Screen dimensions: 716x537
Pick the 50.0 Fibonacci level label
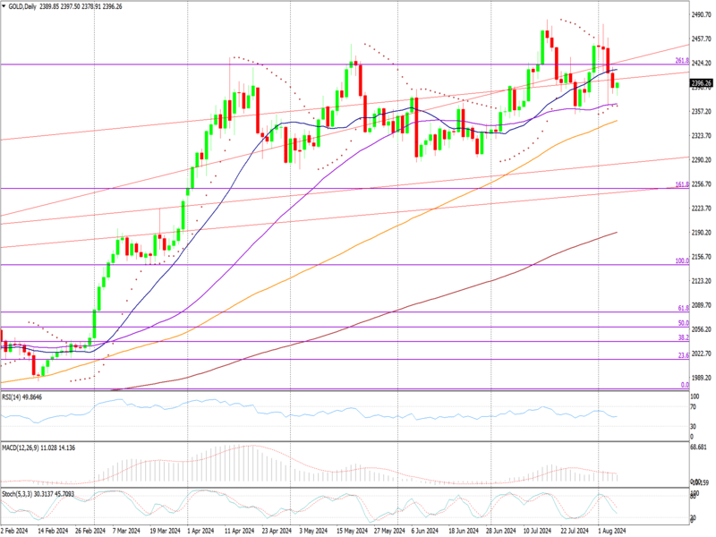[682, 323]
